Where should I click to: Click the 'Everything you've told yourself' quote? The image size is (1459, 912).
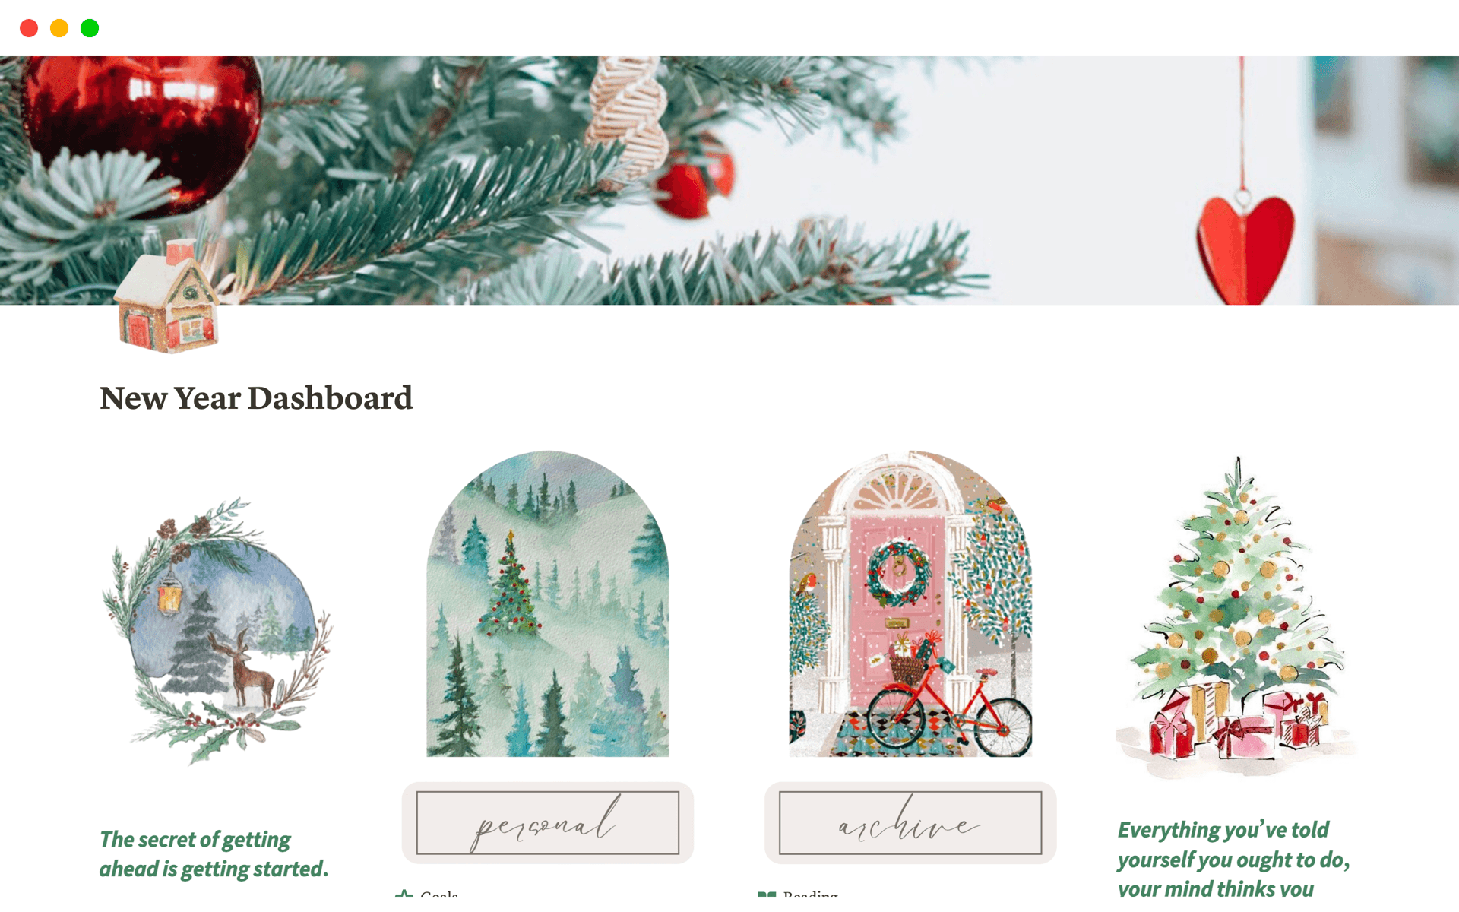click(x=1233, y=859)
